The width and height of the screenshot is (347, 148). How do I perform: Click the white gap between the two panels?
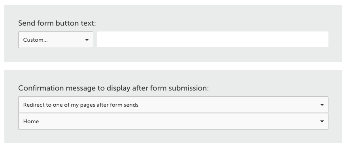pos(173,66)
